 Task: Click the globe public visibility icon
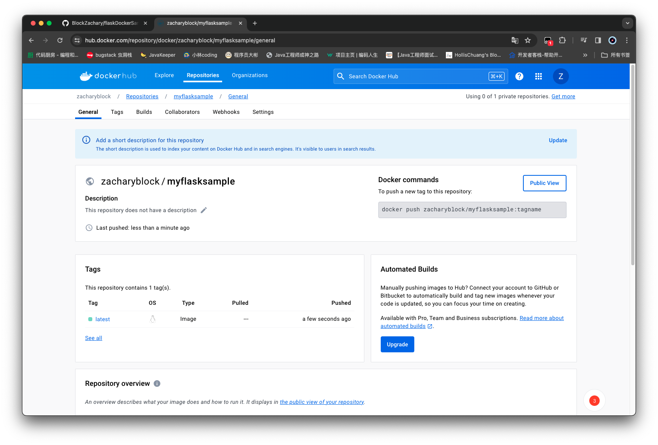(90, 181)
